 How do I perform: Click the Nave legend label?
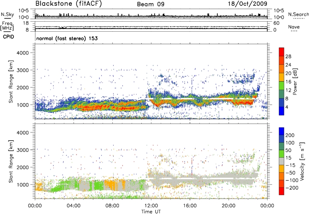pos(294,27)
